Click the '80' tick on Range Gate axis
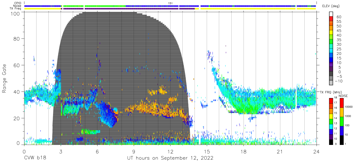The width and height of the screenshot is (356, 164). pyautogui.click(x=17, y=39)
